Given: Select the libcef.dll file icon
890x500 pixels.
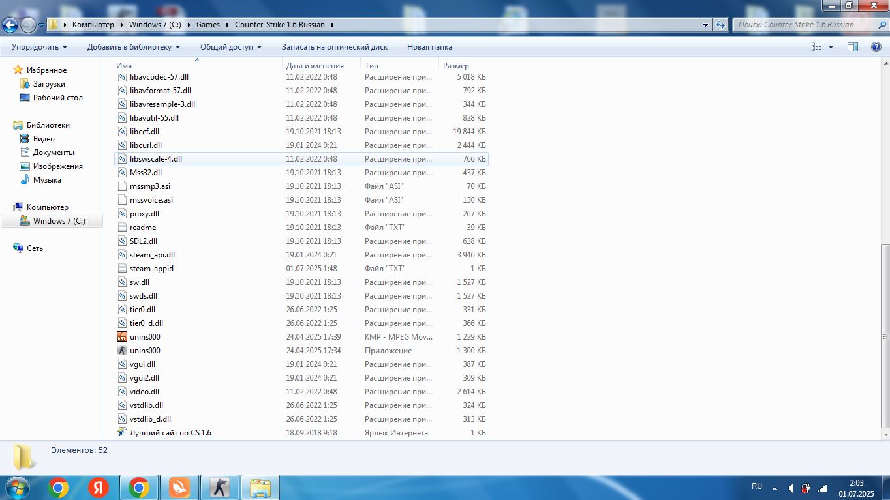Looking at the screenshot, I should click(x=122, y=132).
